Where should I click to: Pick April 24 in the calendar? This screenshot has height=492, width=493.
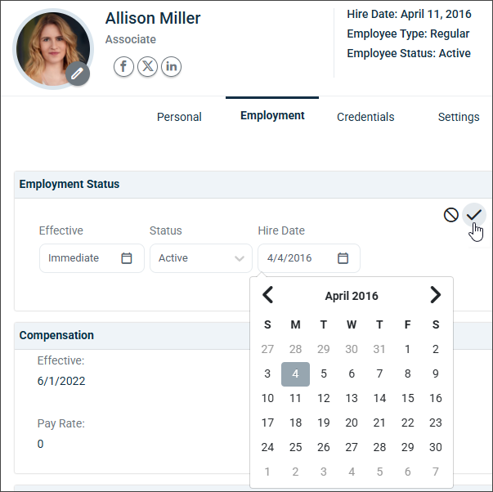click(x=267, y=447)
